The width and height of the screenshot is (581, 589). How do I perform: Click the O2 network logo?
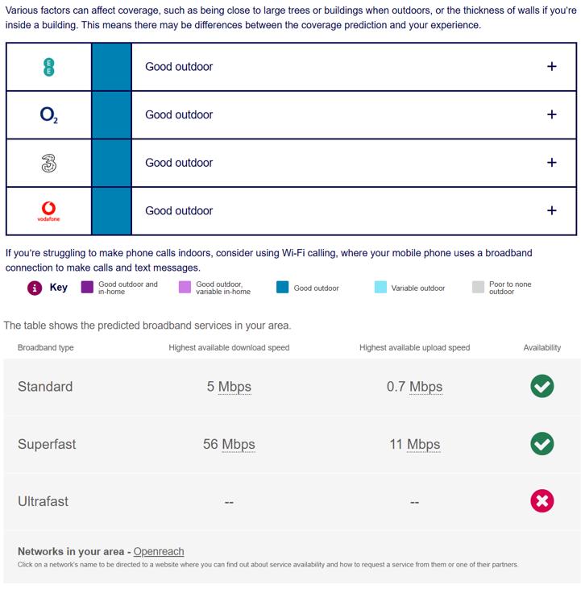(48, 115)
